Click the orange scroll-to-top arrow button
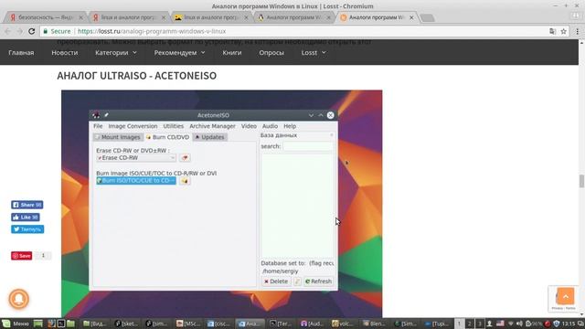 coord(566,296)
